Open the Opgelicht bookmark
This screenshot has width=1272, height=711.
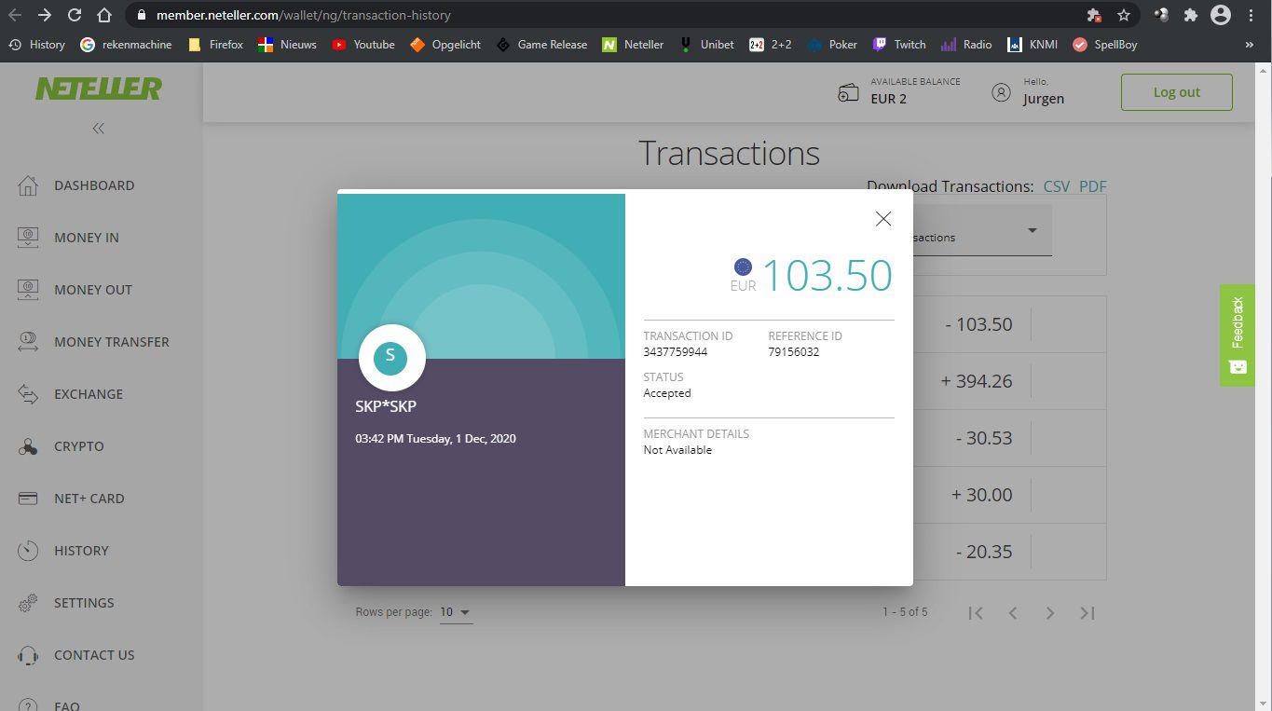pyautogui.click(x=445, y=45)
